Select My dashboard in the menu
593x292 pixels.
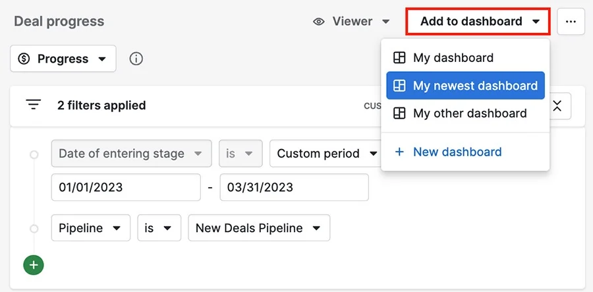click(x=453, y=58)
